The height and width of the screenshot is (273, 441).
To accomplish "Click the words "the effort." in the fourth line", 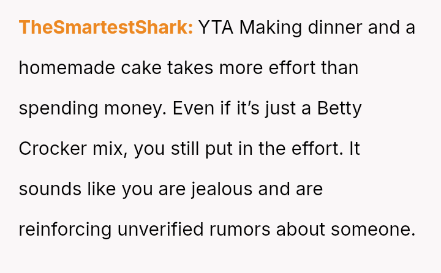I will pyautogui.click(x=304, y=149).
